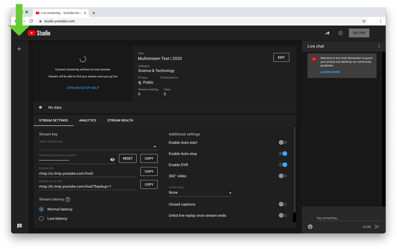Send the chat message arrow icon
Screen dimensions: 397x249
click(377, 227)
